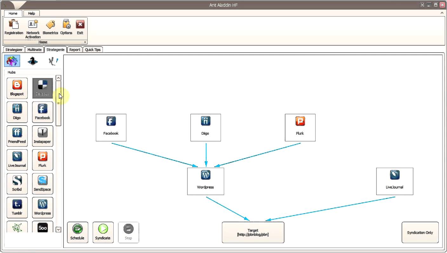This screenshot has width=447, height=253.
Task: Select the black chess knight icon
Action: (33, 61)
